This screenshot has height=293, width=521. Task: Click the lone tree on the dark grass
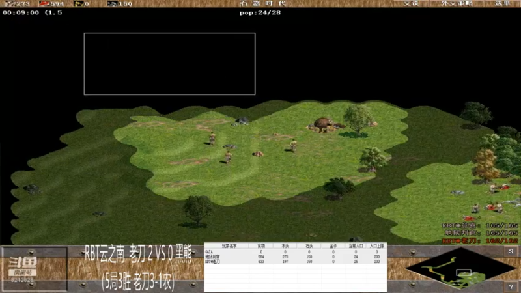click(x=197, y=210)
